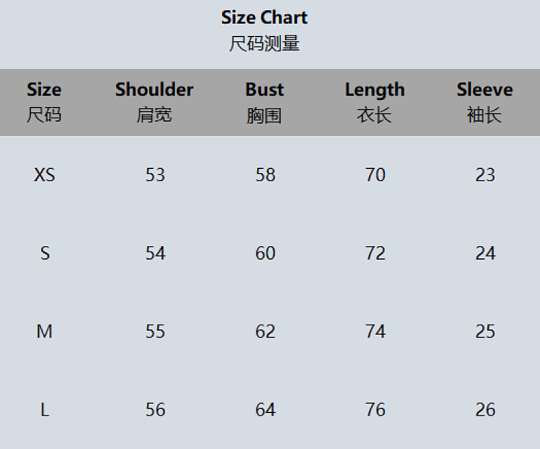Click the L size row label
The height and width of the screenshot is (449, 540).
45,410
